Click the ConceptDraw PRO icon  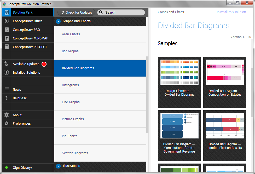click(x=7, y=30)
